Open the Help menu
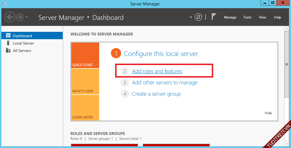This screenshot has width=291, height=148. (277, 17)
